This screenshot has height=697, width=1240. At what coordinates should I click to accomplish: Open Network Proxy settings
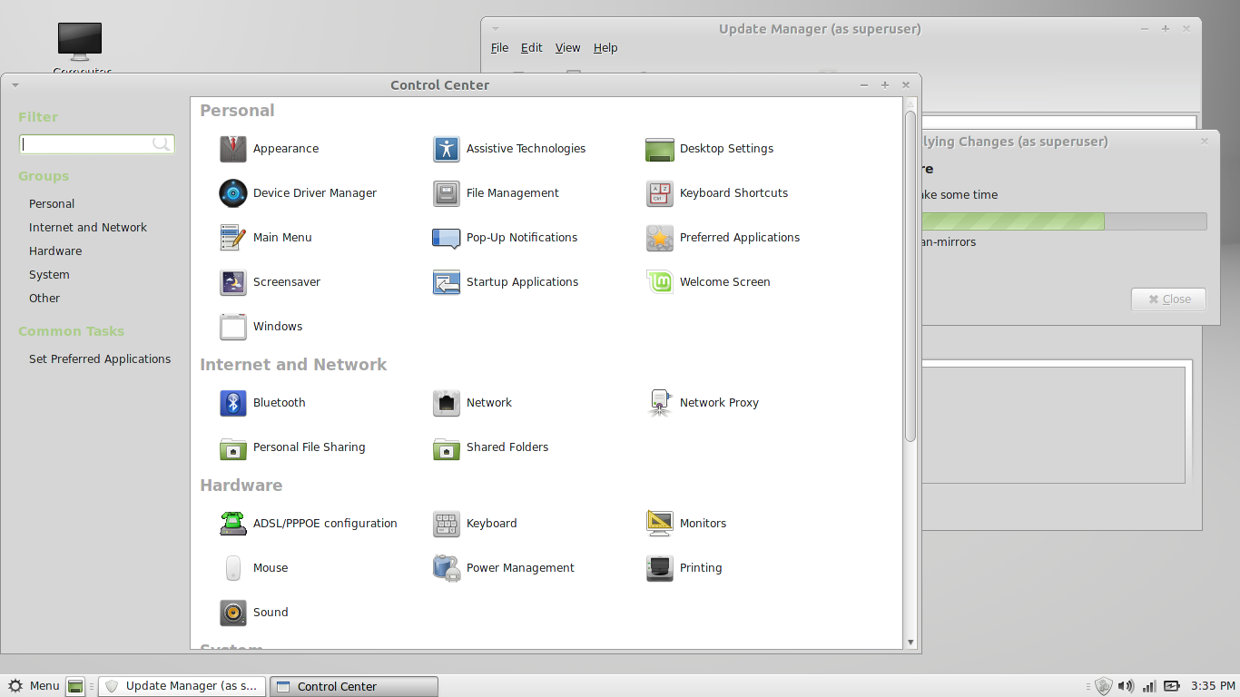point(660,403)
